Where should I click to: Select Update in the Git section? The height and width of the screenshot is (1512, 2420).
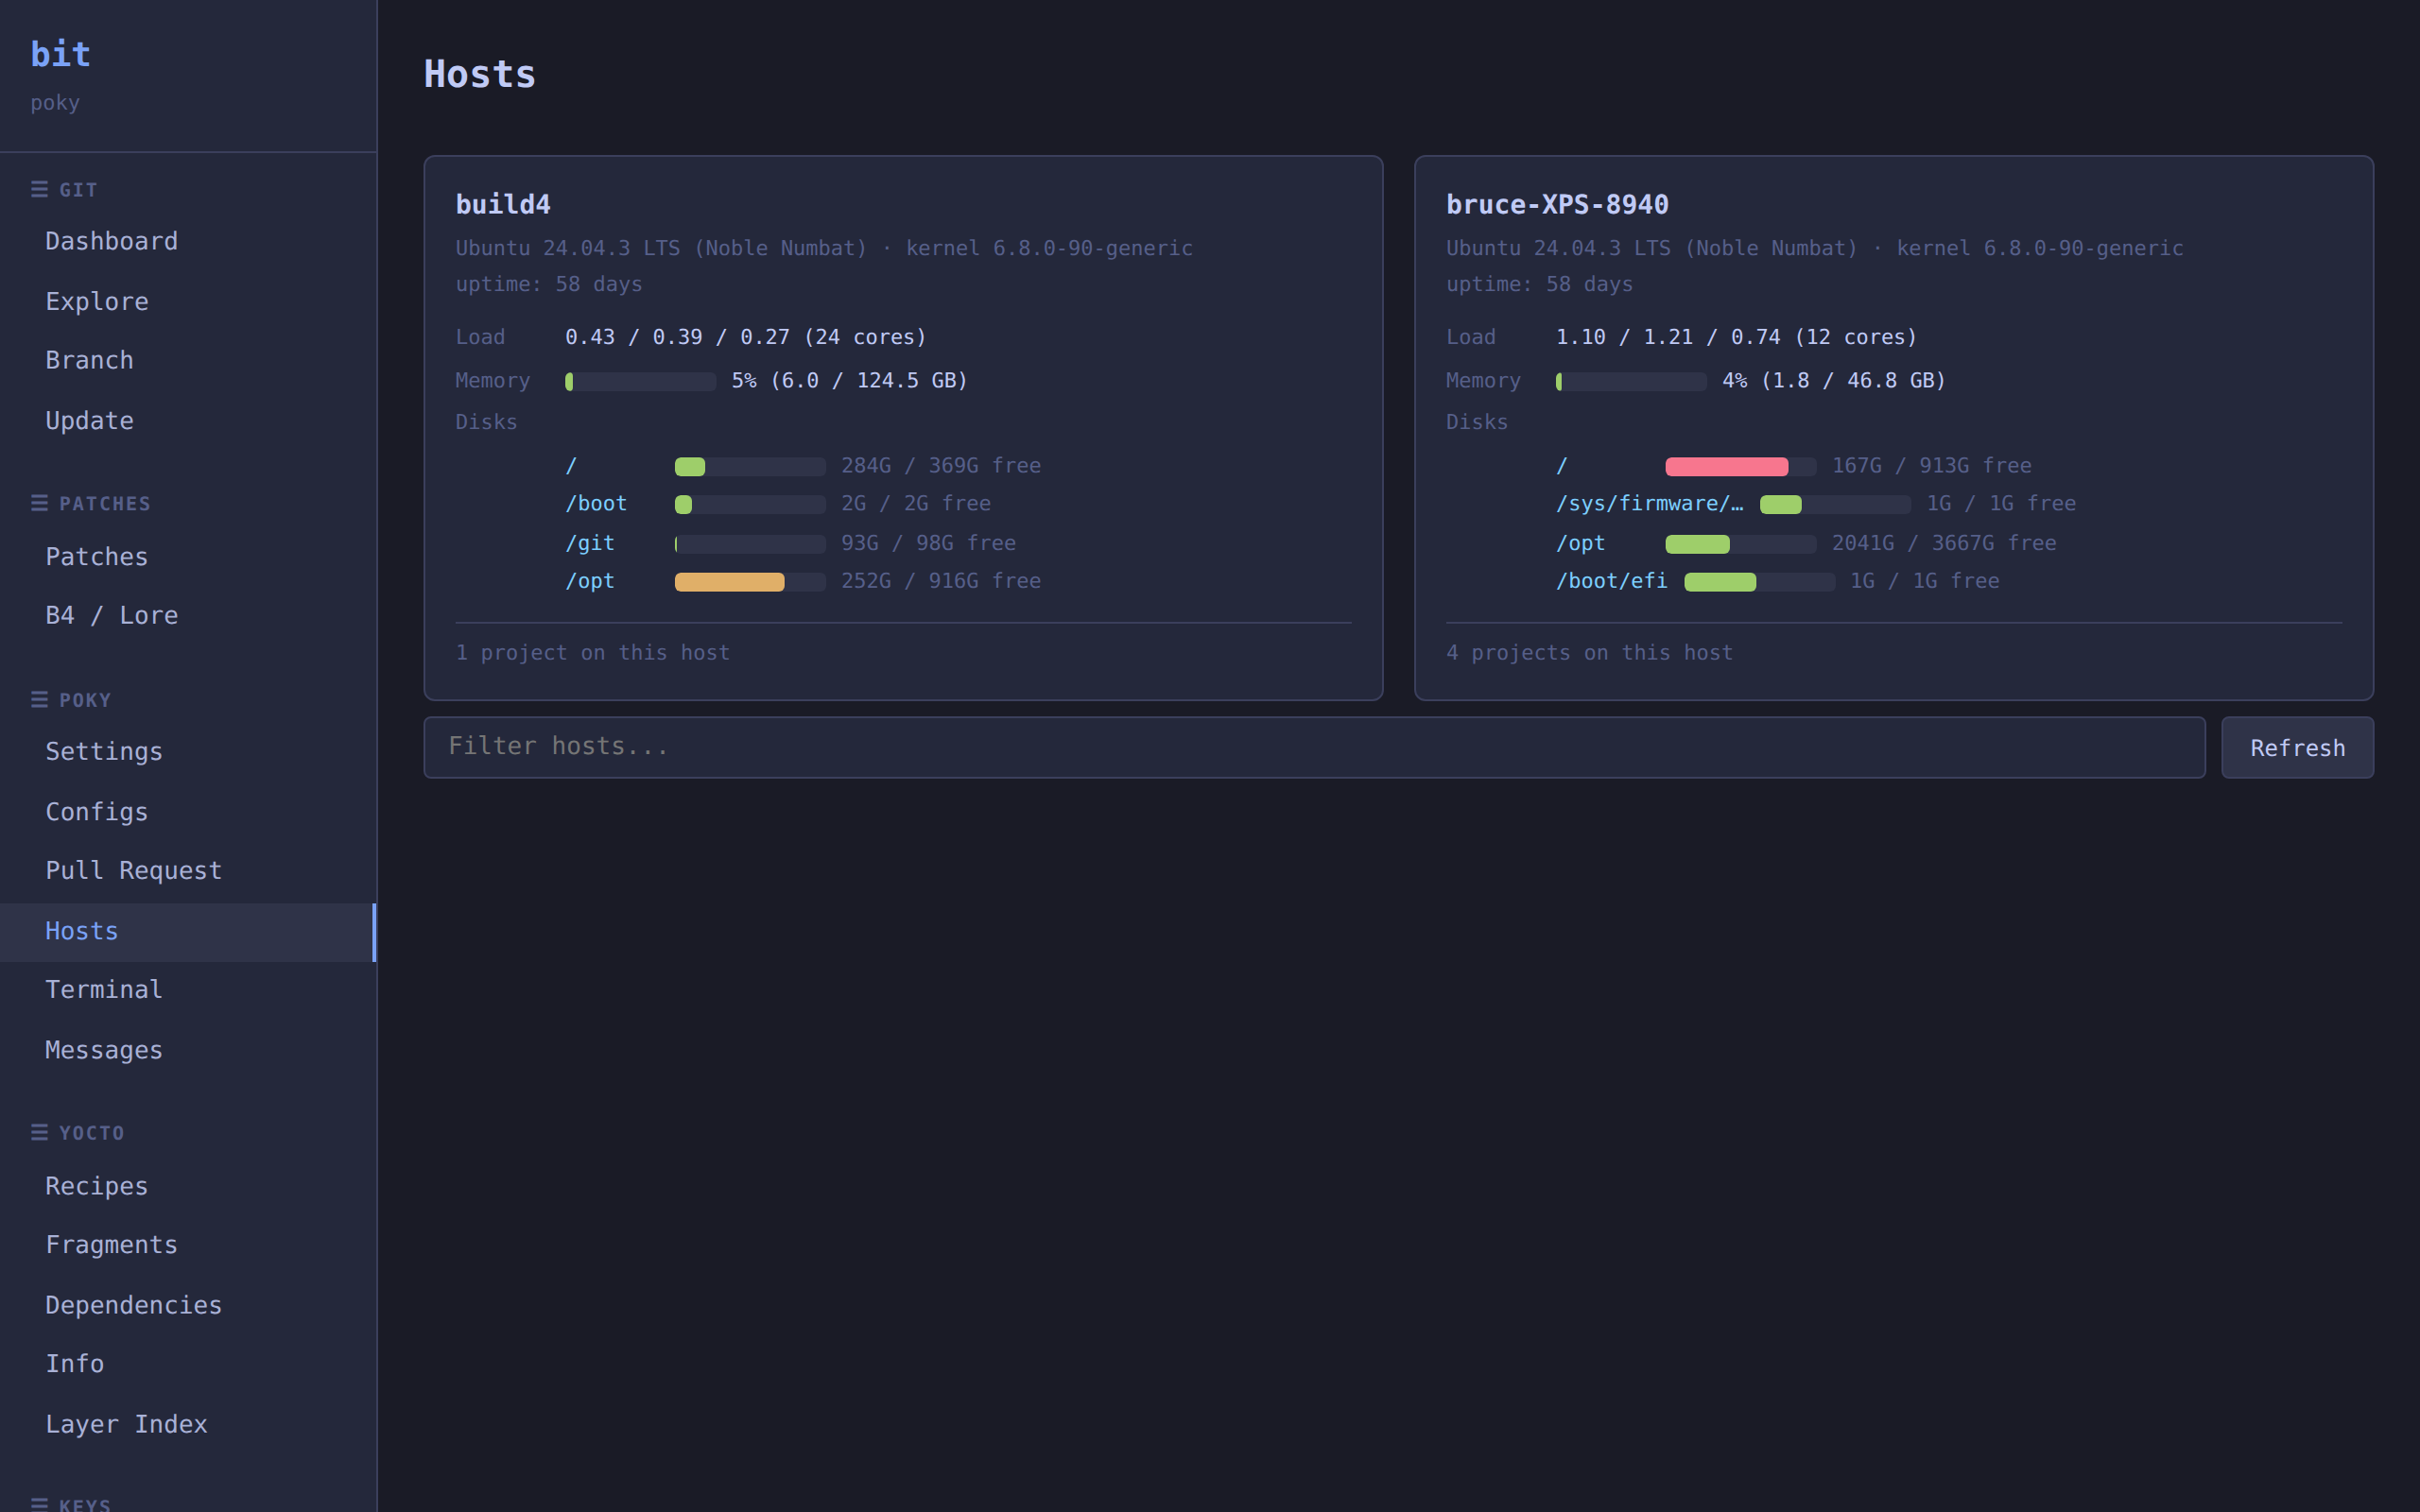pos(188,420)
